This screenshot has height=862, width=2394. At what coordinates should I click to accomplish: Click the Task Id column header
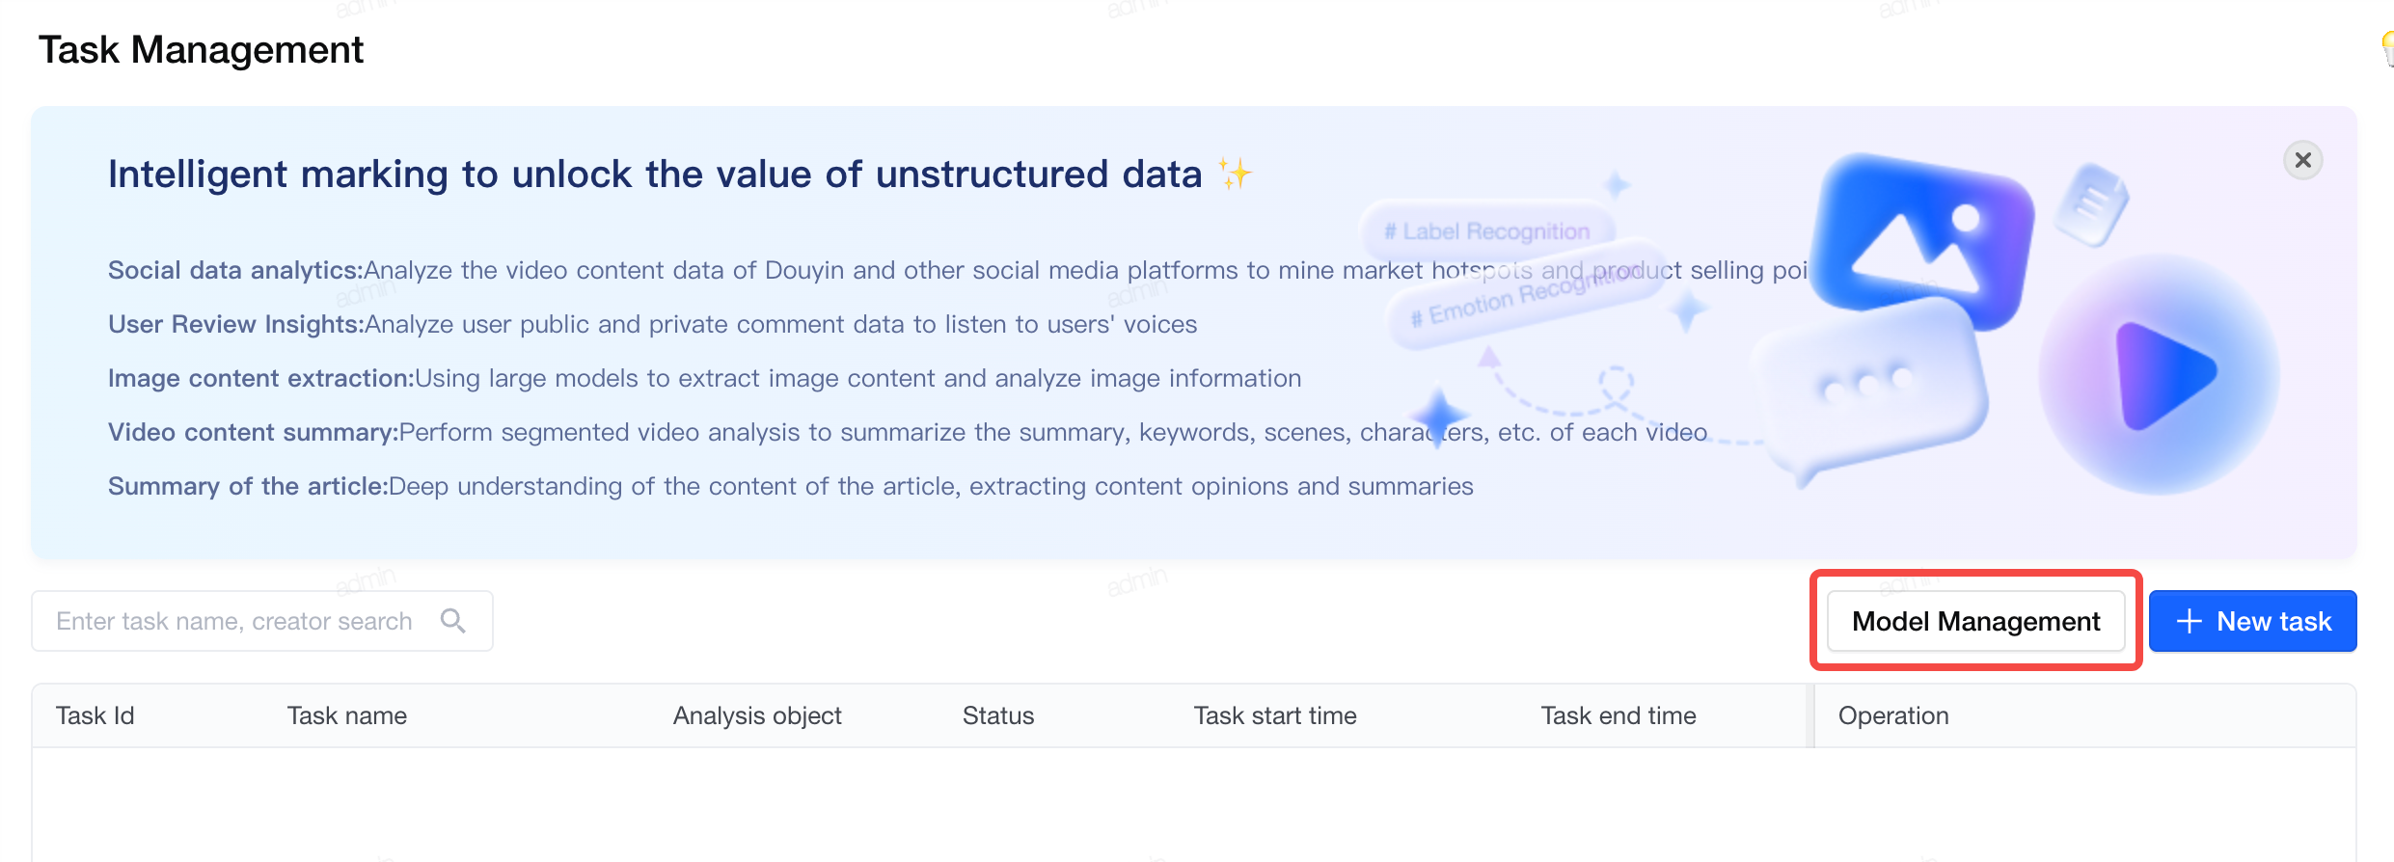[x=95, y=715]
